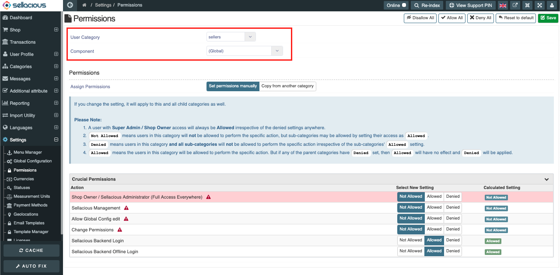Screen dimensions: 560x275
Task: Select Set permissions manually option
Action: pyautogui.click(x=233, y=86)
